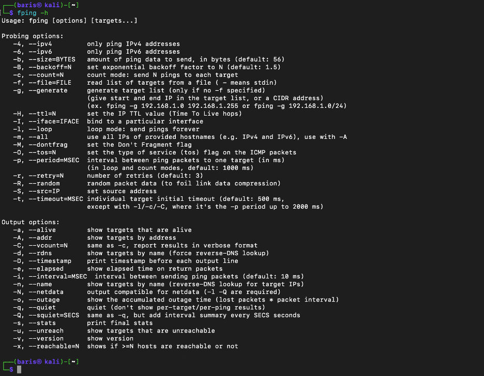Click the "--generate" option flag

(48, 90)
